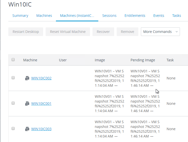This screenshot has height=142, width=188.
Task: Open the Entitlements tab
Action: click(x=135, y=16)
